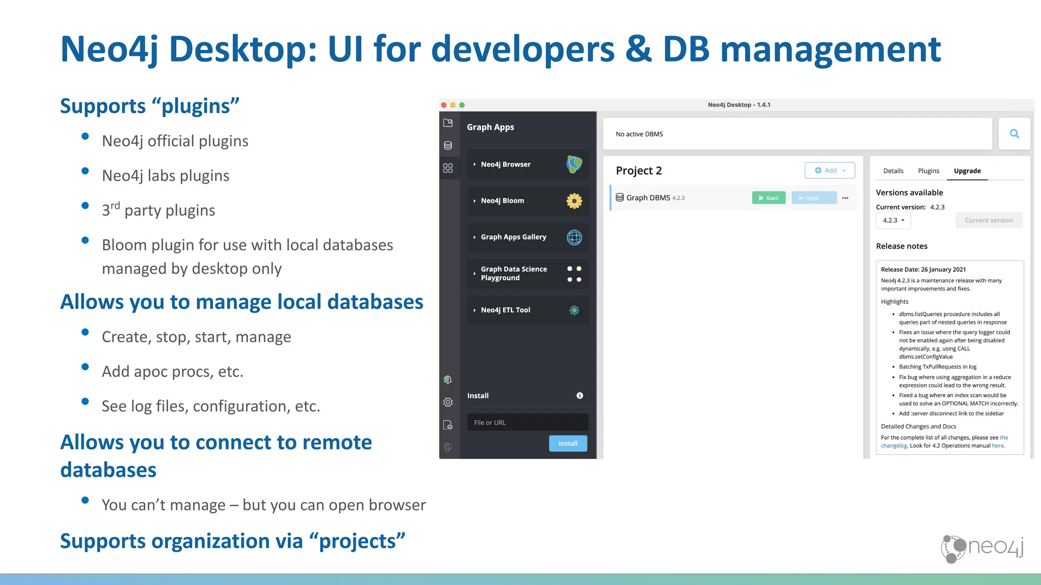Click the File or URL input field
1041x585 pixels.
tap(528, 422)
